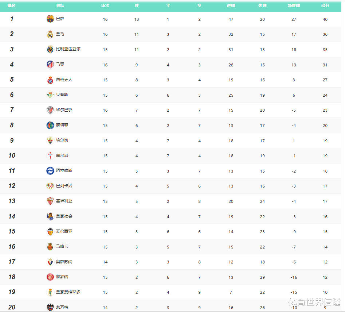Viewport: 345px width, 312px height.
Task: Click the 进球 column header
Action: (x=231, y=6)
